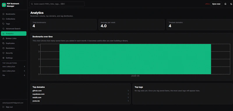Screen dimensions: 233x111
Task: Click the Tags label icon
Action: tap(3, 24)
